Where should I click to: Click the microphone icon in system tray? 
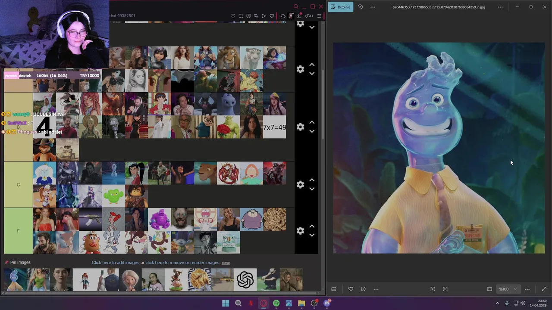tap(507, 303)
